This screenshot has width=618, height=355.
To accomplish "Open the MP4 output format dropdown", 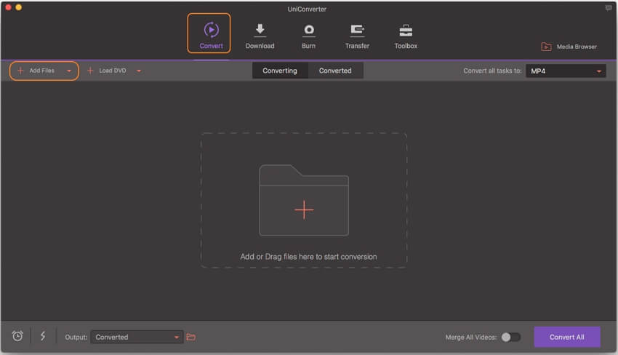I will (566, 71).
